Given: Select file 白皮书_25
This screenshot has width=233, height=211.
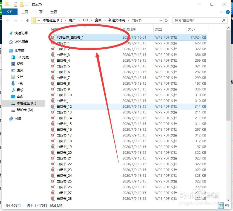Looking at the screenshot, I should point(129,181).
